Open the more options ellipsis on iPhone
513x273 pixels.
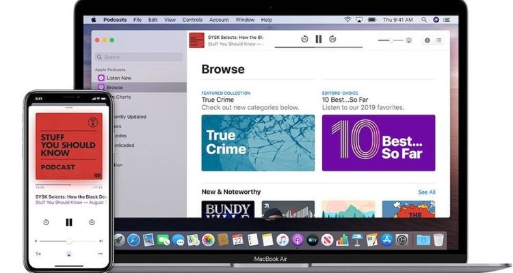point(100,254)
